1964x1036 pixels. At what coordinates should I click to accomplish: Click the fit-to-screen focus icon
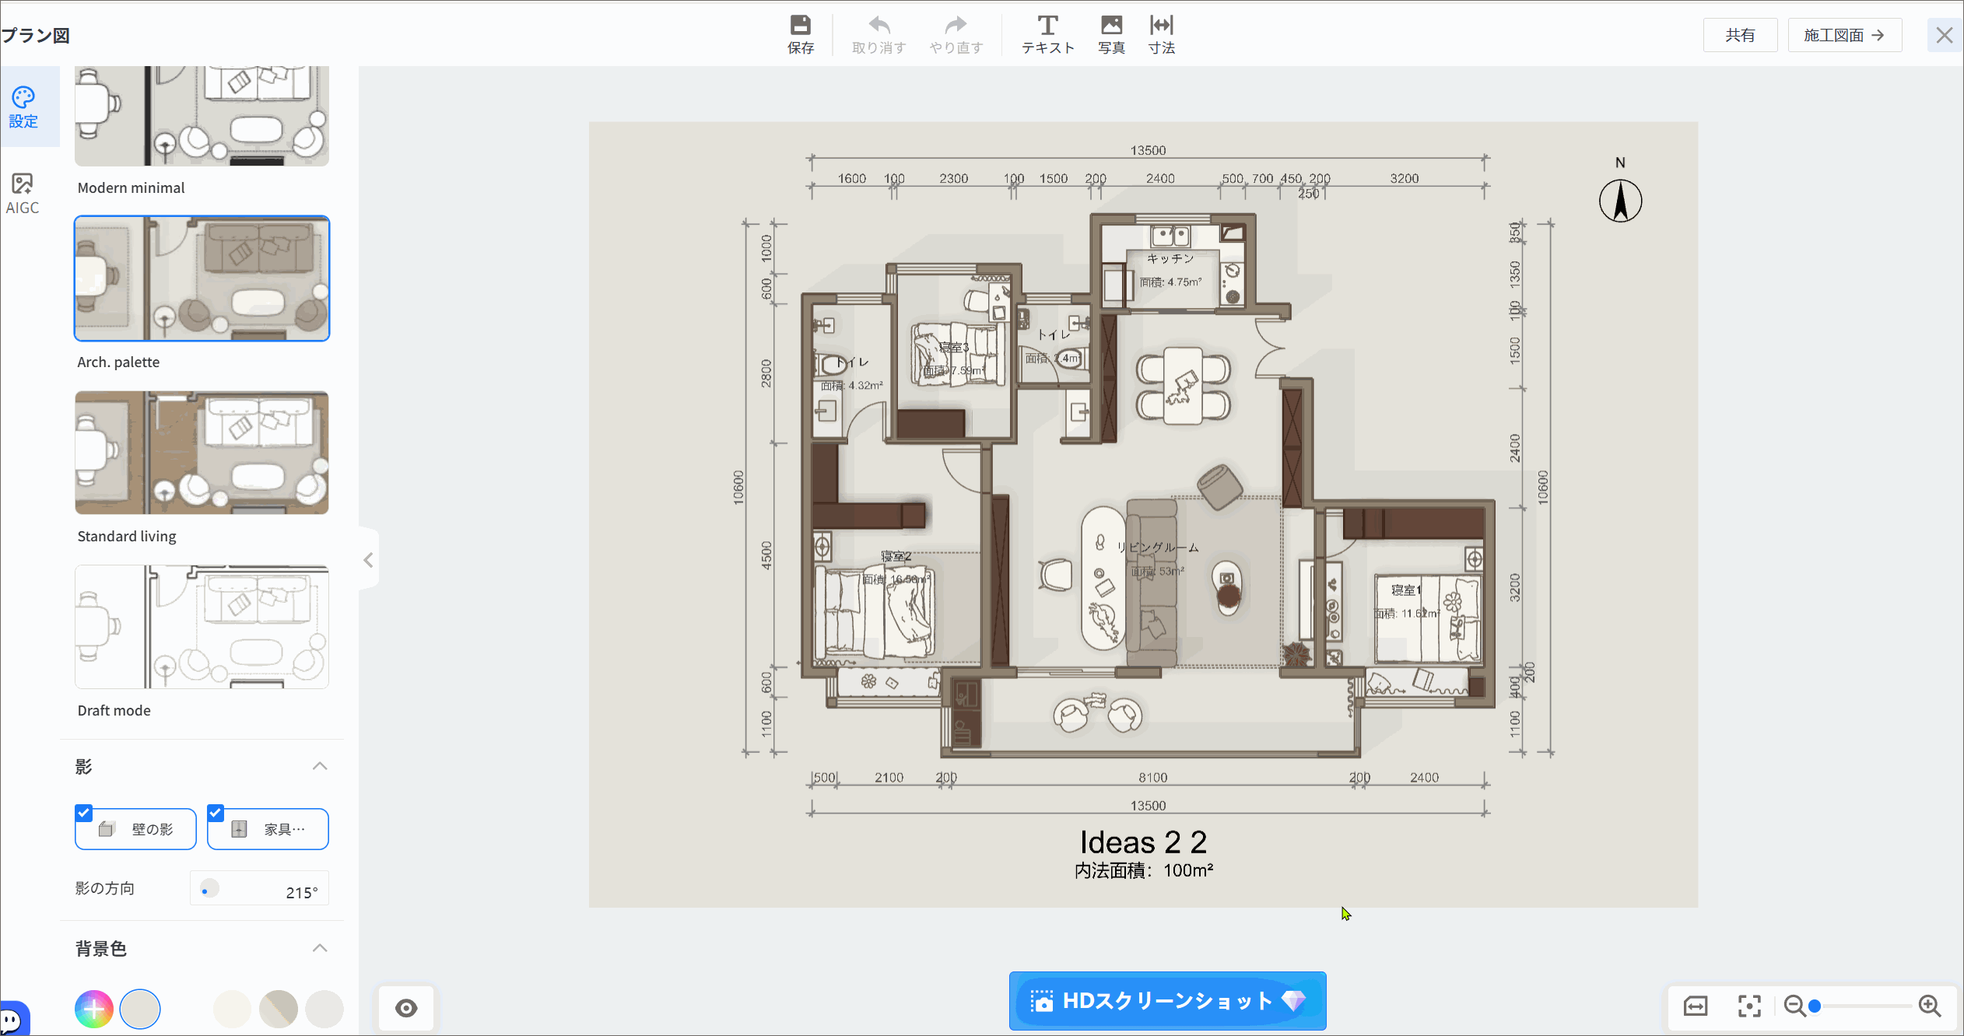pyautogui.click(x=1749, y=1006)
